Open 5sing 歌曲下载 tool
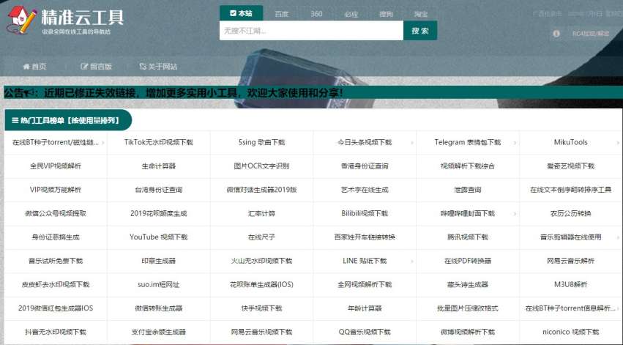The height and width of the screenshot is (345, 623). tap(261, 142)
